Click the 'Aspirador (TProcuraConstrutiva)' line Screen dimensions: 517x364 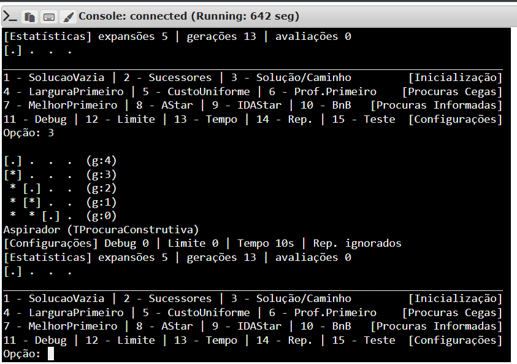pyautogui.click(x=101, y=230)
